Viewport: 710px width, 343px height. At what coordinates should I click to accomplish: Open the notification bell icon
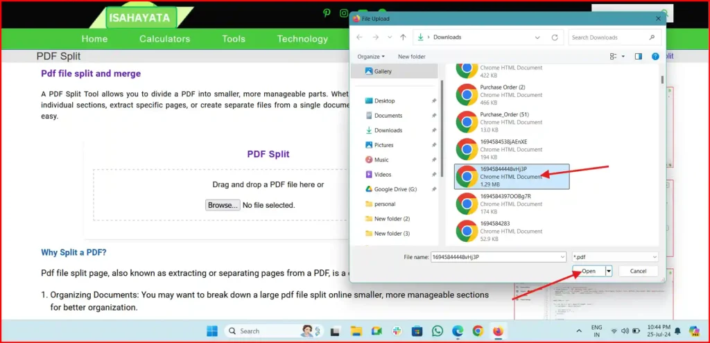tap(677, 331)
